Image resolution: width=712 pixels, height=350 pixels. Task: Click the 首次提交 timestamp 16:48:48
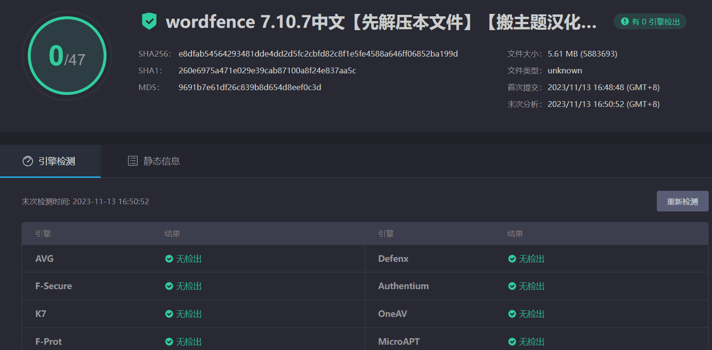[604, 87]
